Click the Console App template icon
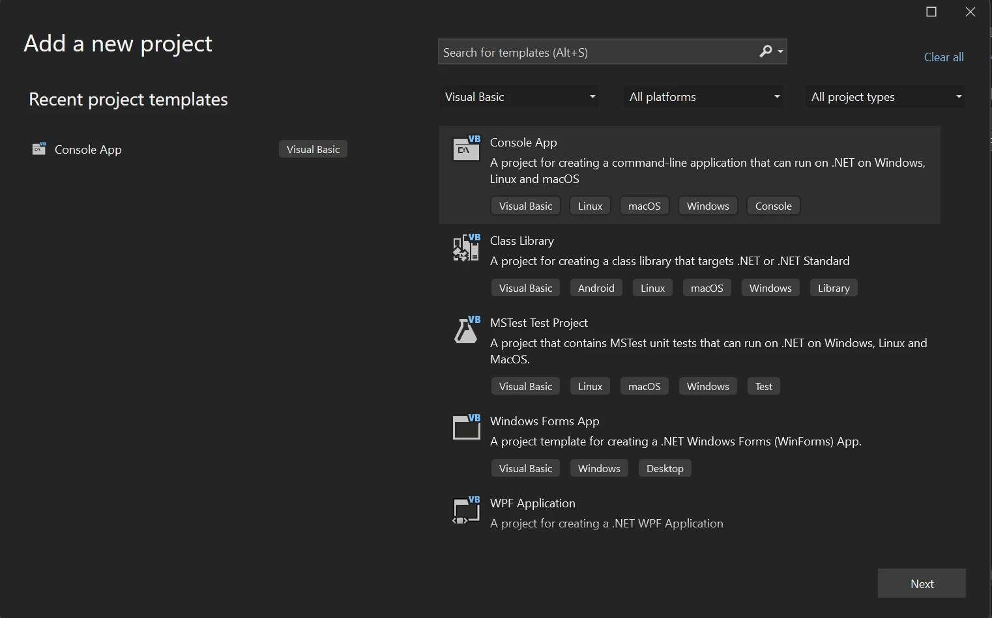This screenshot has width=992, height=618. tap(466, 149)
